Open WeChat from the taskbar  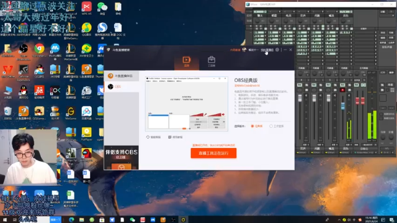pyautogui.click(x=132, y=220)
